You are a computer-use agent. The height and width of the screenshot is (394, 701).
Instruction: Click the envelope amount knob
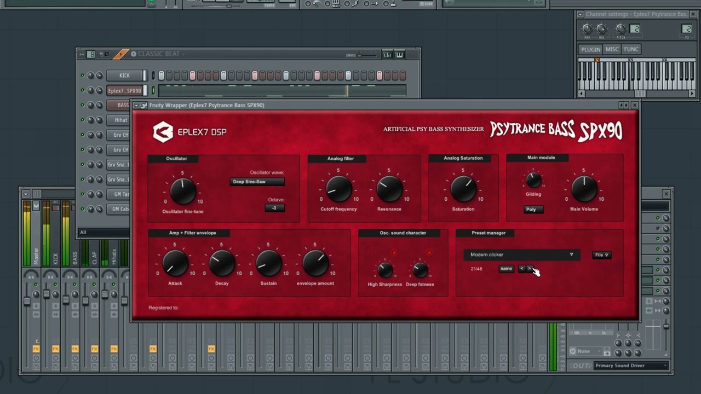pos(315,263)
